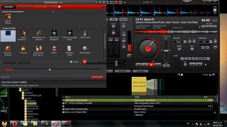Image resolution: width=227 pixels, height=127 pixels.
Task: Open the Noticias news section
Action: 6,77
